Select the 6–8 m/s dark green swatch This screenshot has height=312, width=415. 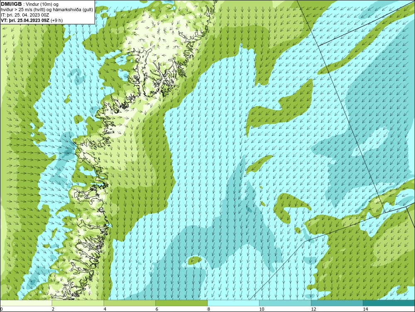pyautogui.click(x=182, y=303)
